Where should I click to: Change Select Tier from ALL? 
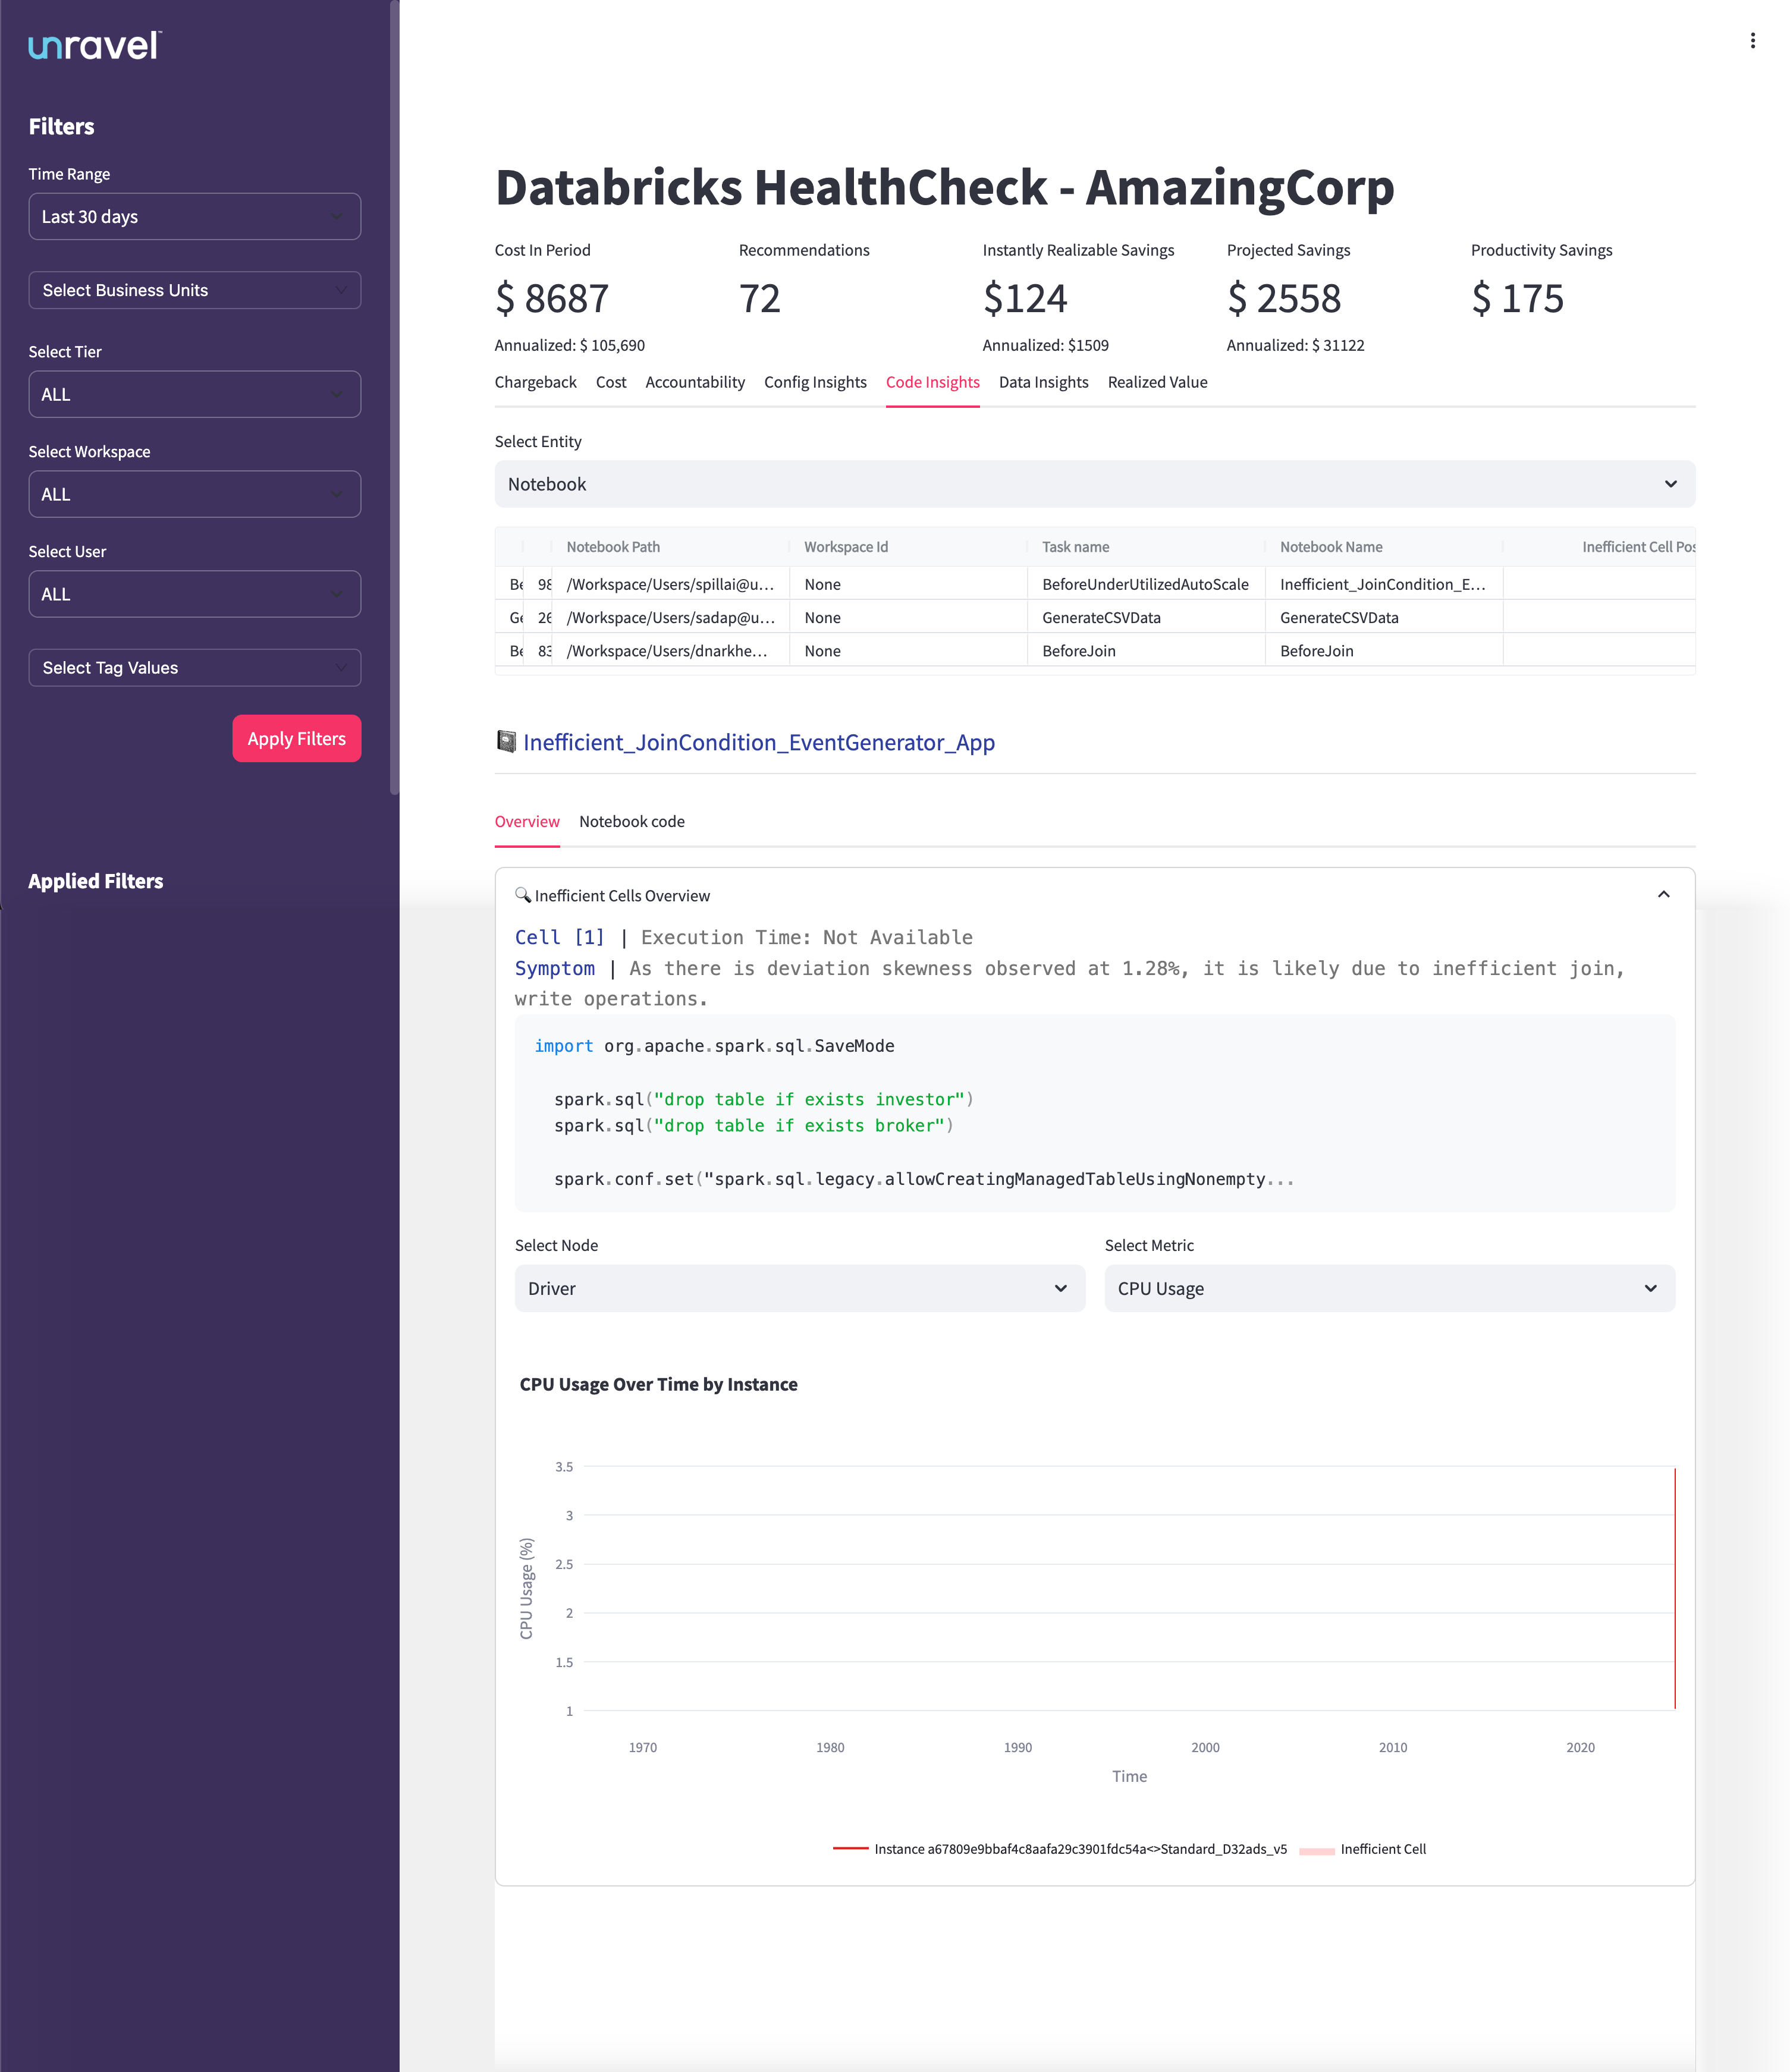(x=194, y=394)
